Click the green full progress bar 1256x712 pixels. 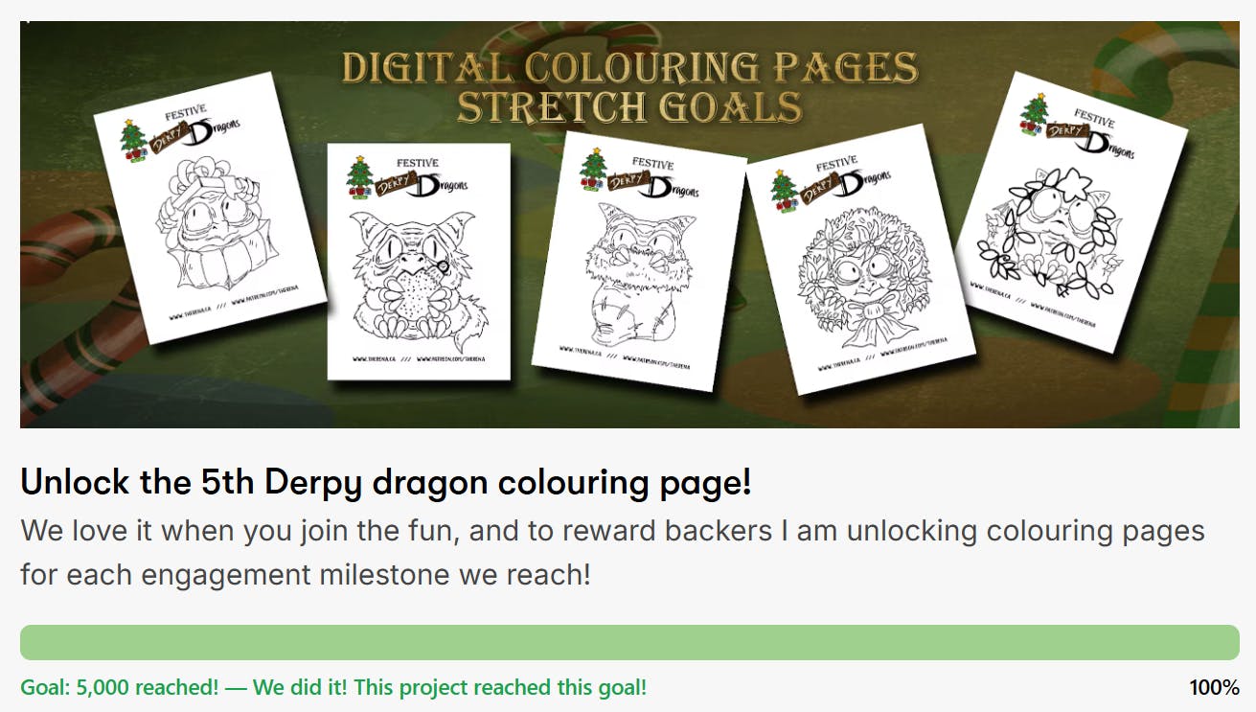tap(629, 642)
